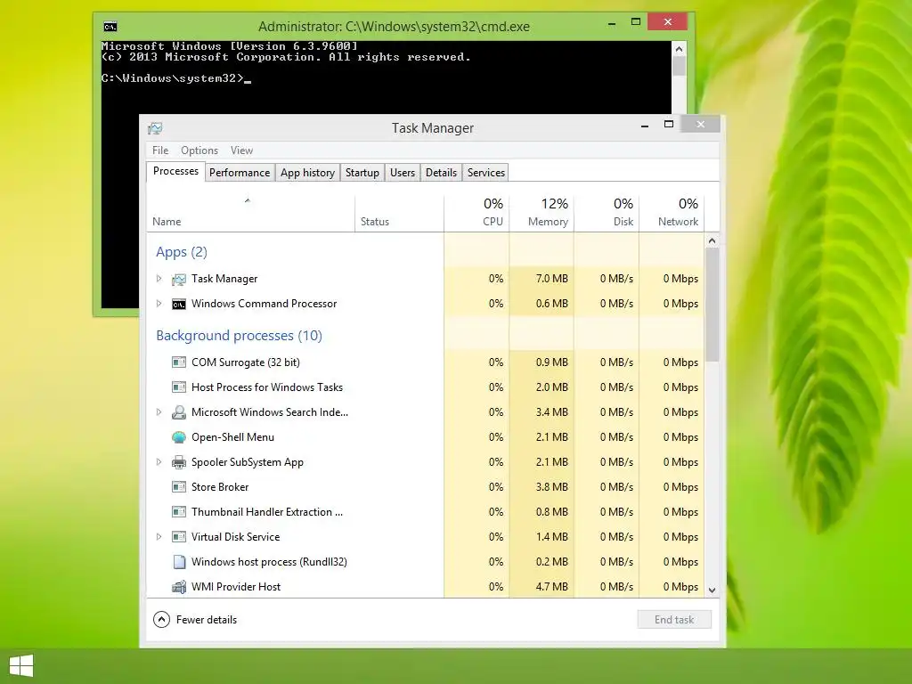Click the cmd window scrollbar up arrow

[x=679, y=49]
